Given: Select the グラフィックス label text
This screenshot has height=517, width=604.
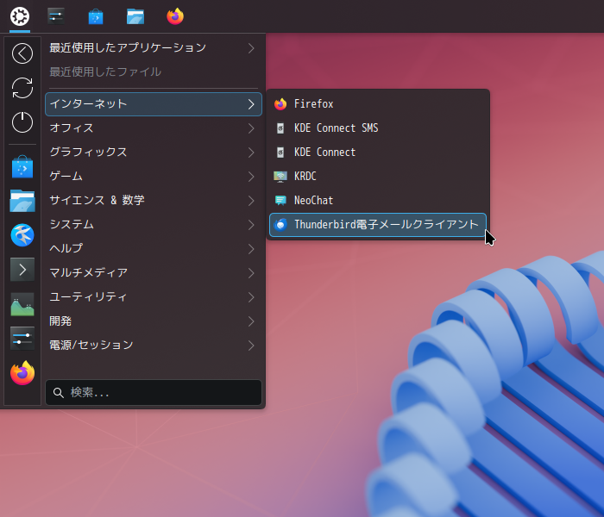Looking at the screenshot, I should (x=88, y=152).
